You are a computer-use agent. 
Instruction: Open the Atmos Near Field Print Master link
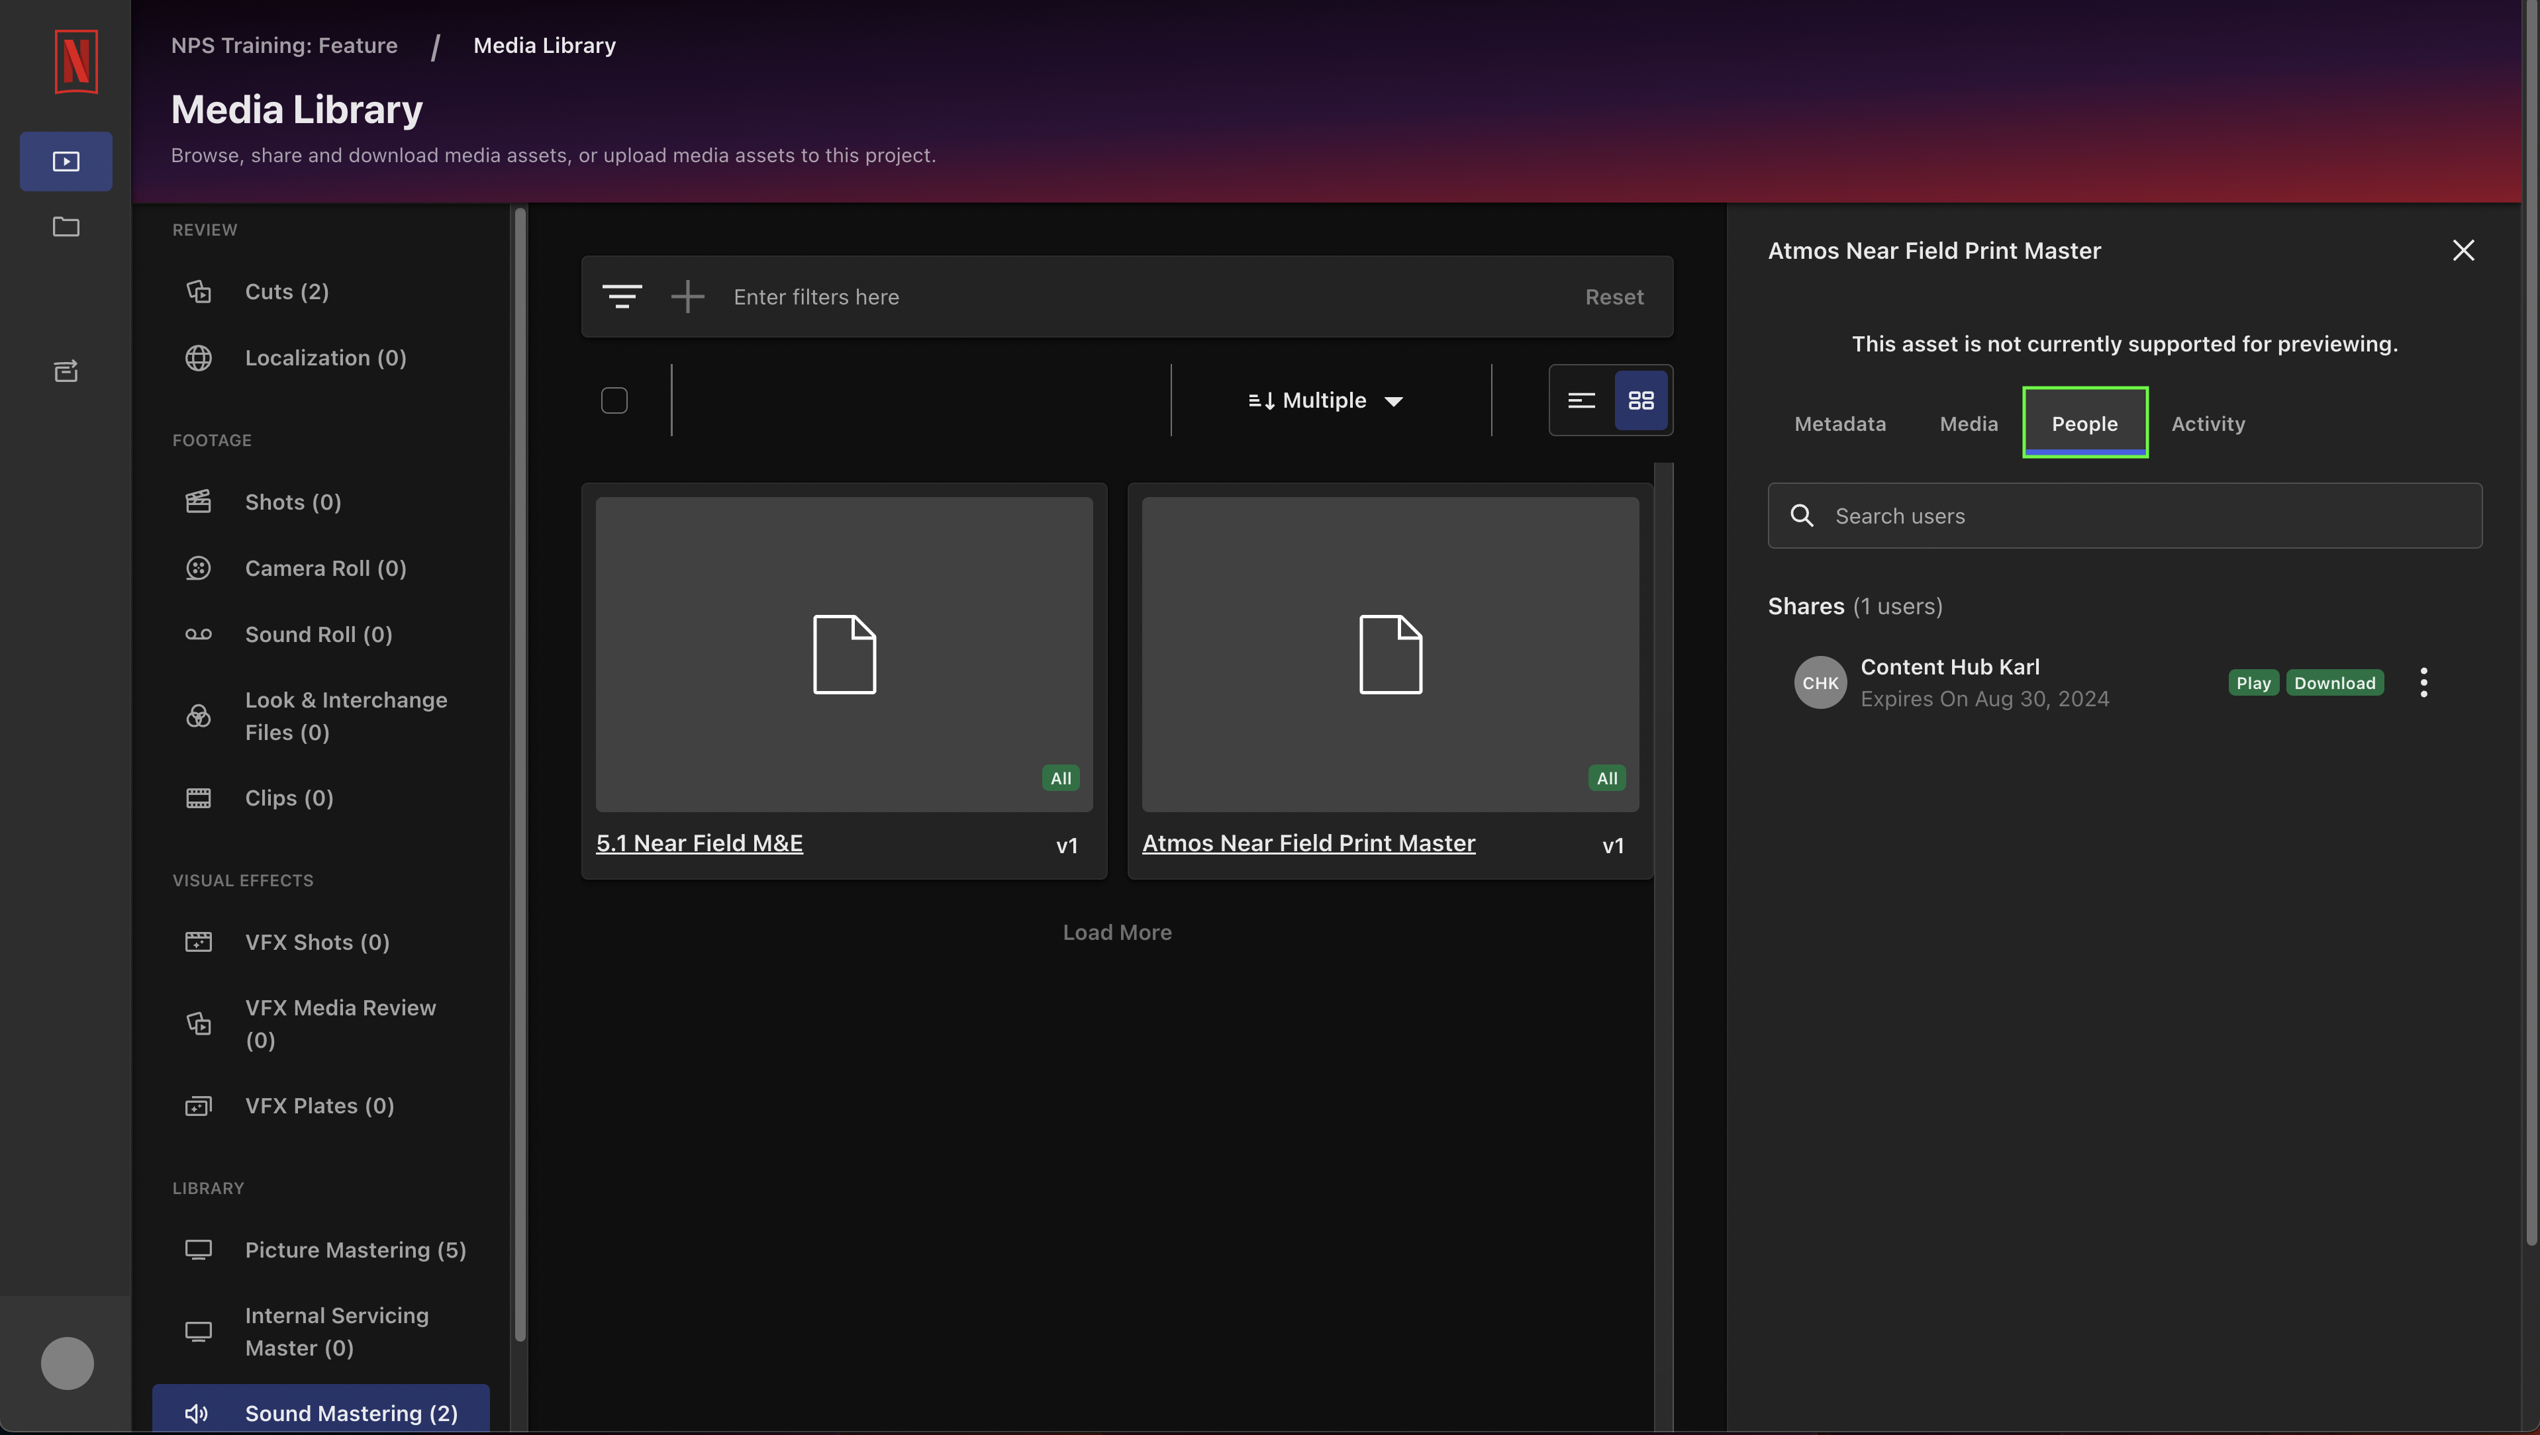[x=1308, y=843]
